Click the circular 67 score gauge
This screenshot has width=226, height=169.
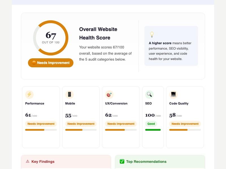(x=51, y=38)
